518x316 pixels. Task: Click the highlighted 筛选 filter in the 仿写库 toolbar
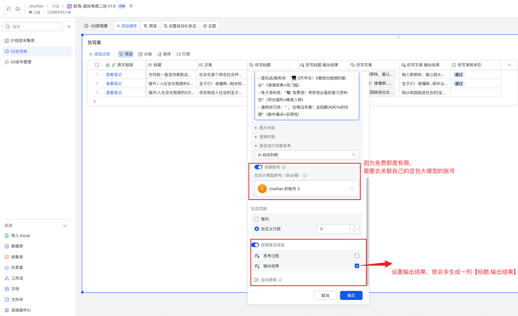[125, 54]
